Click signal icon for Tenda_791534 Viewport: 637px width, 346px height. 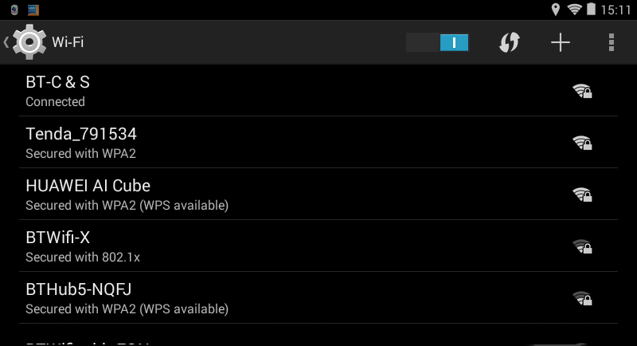[582, 143]
